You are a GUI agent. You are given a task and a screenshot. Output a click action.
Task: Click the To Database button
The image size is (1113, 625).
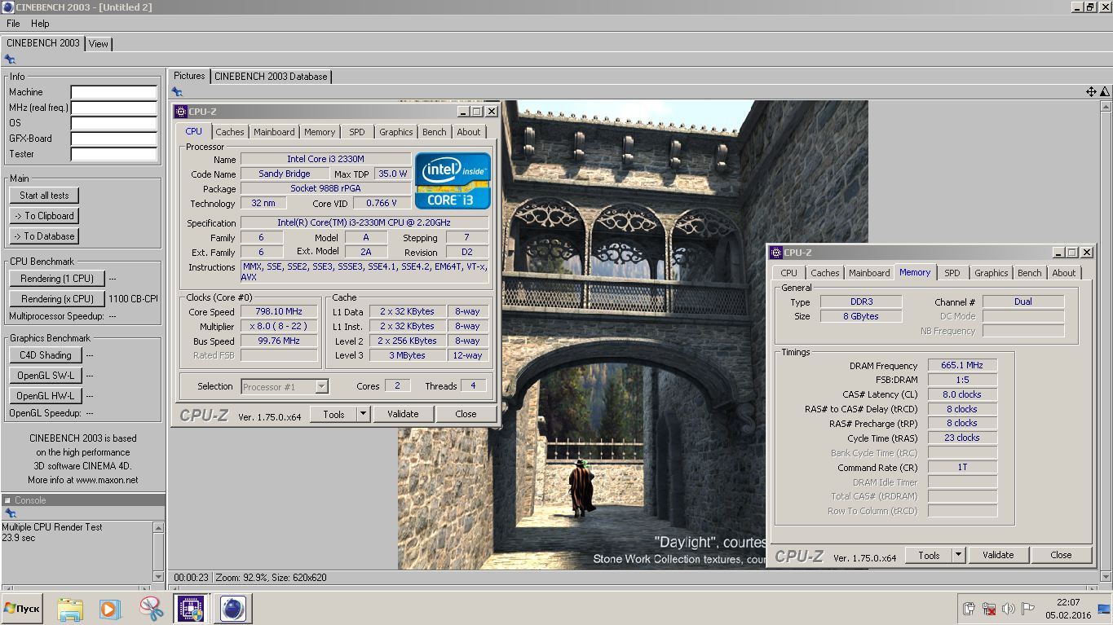[44, 236]
